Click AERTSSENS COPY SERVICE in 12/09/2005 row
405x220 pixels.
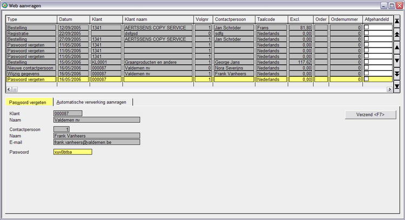(x=158, y=28)
